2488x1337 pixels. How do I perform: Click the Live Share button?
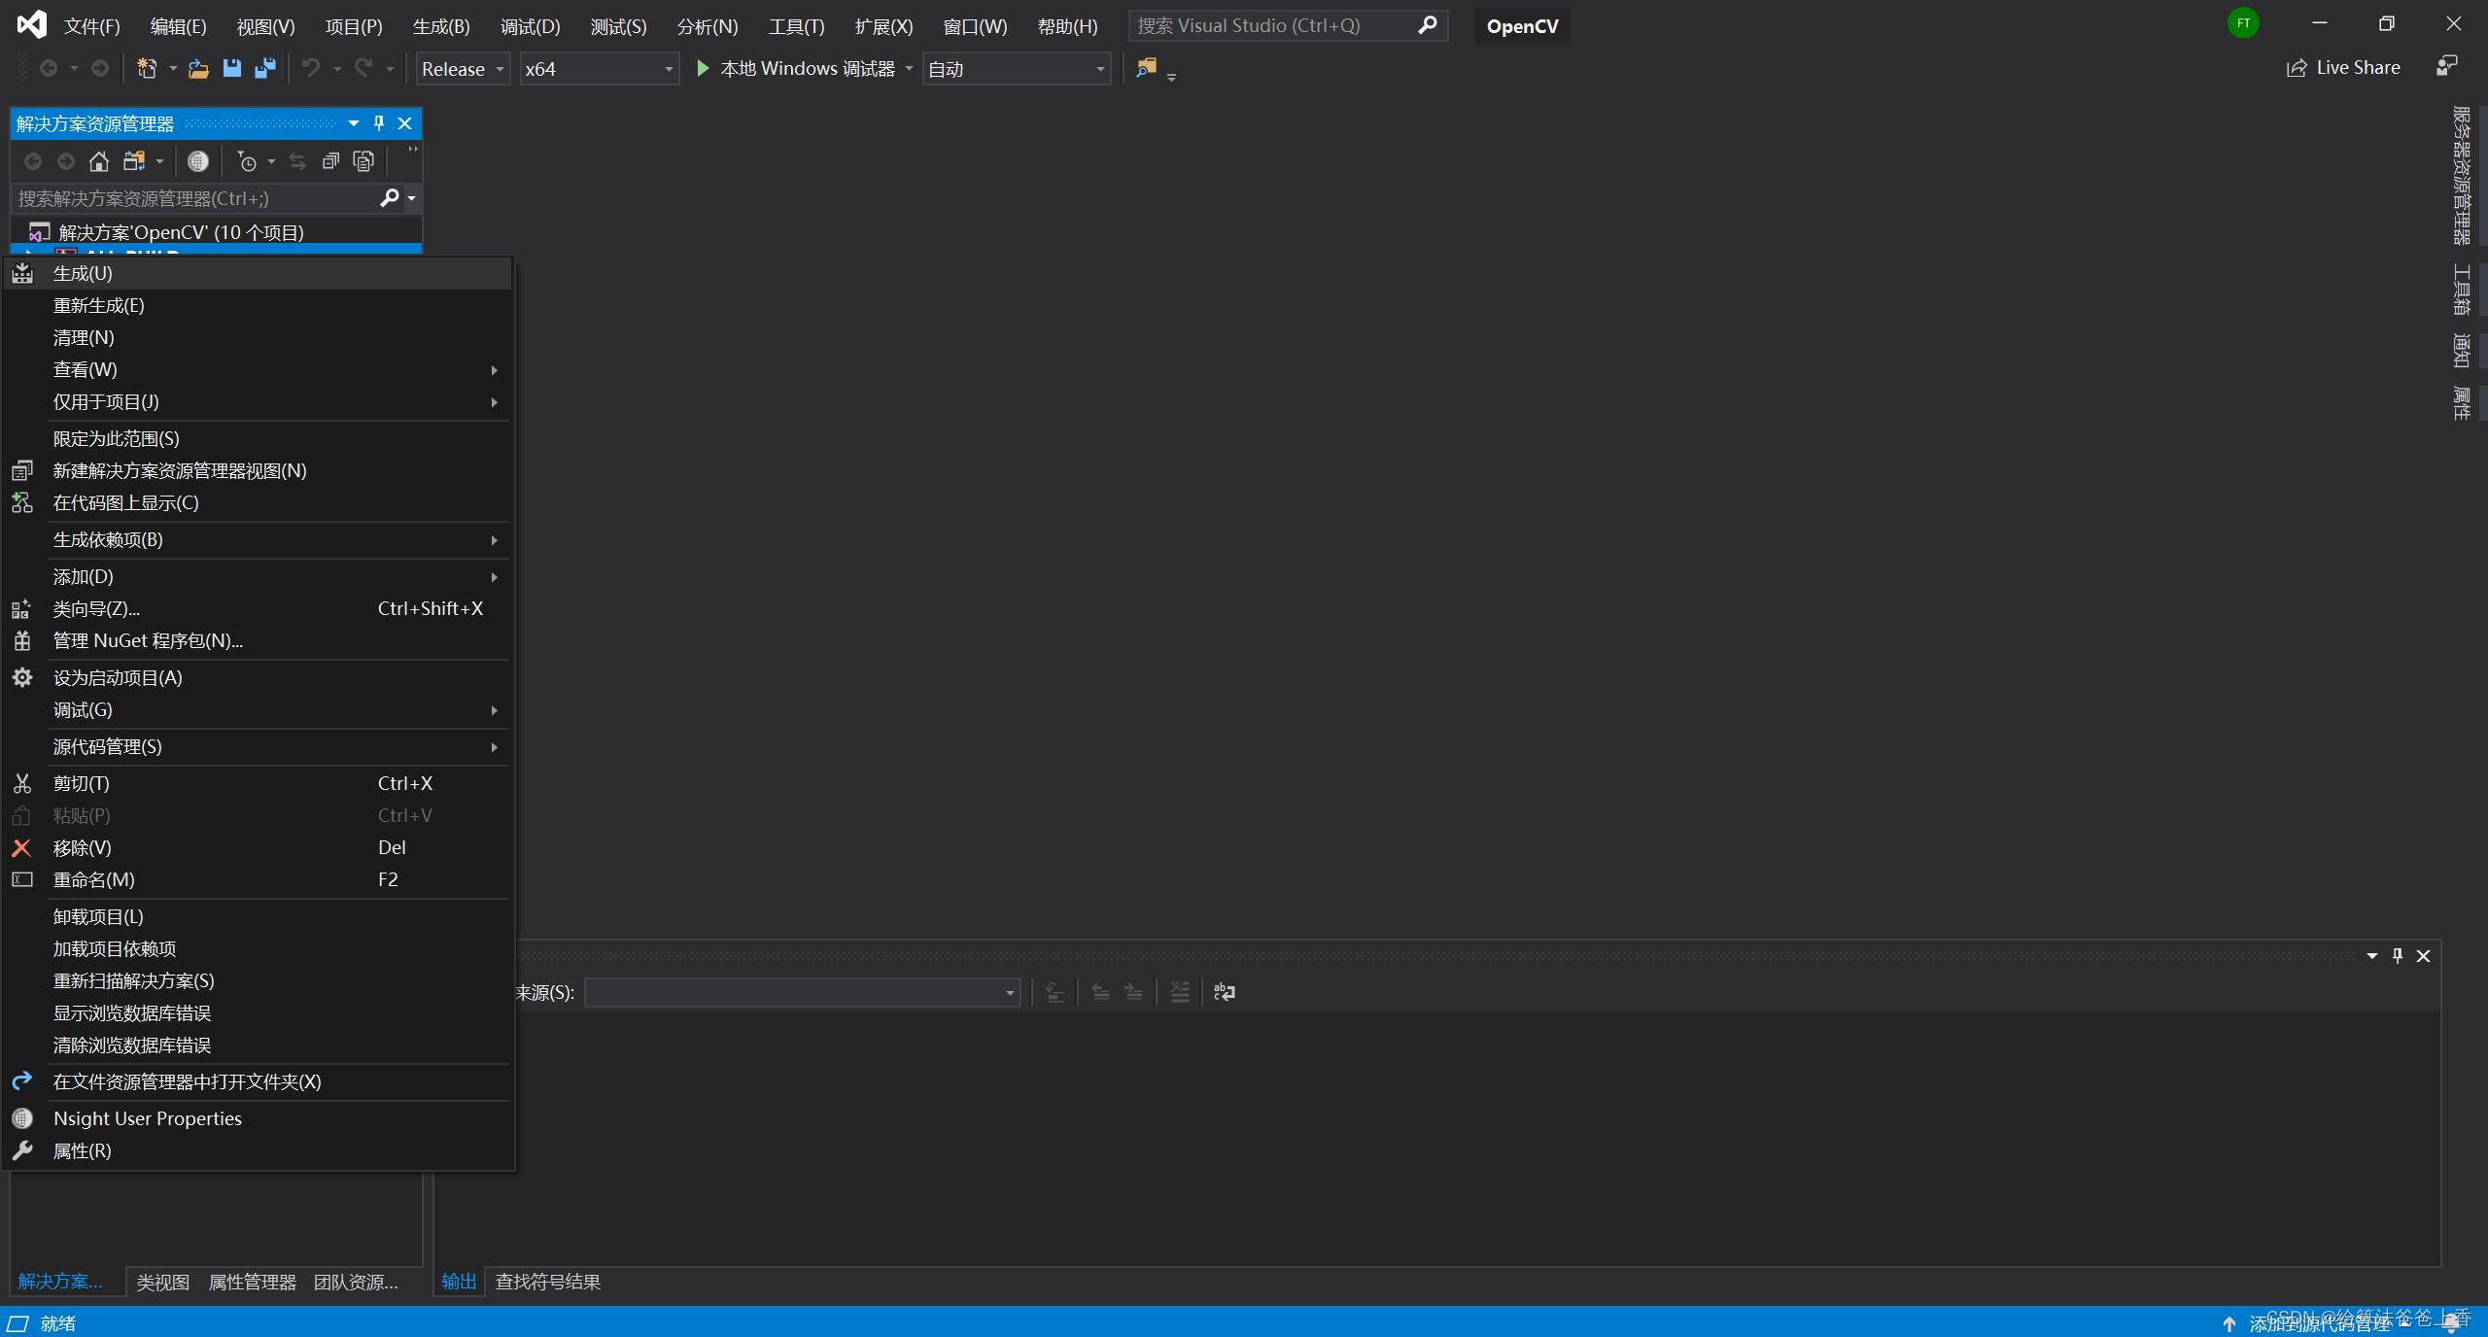pyautogui.click(x=2343, y=68)
